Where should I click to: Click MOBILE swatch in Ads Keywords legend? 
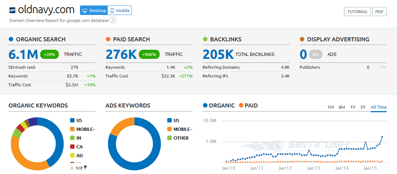coord(169,129)
